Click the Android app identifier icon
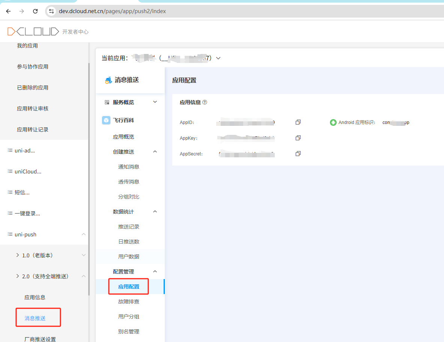Screen dimensions: 444x342 pyautogui.click(x=333, y=122)
